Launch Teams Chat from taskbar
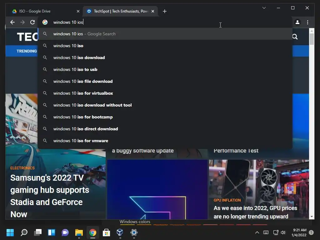This screenshot has width=320, height=240. coord(65,232)
